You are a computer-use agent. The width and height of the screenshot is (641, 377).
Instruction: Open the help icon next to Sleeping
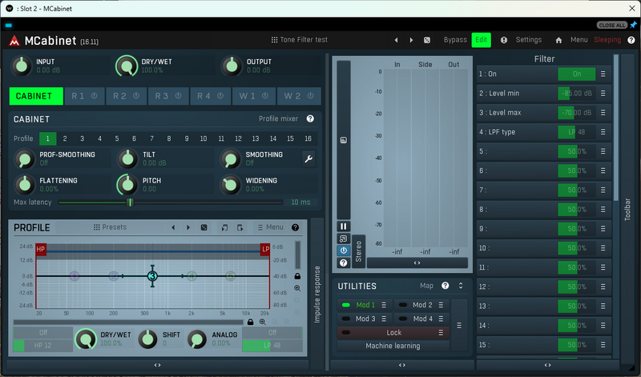[631, 40]
